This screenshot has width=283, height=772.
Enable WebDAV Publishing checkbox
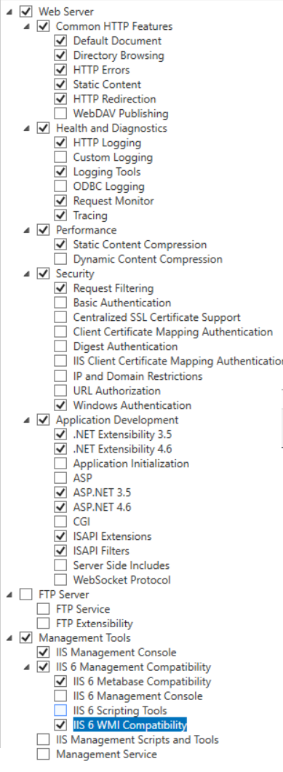pyautogui.click(x=60, y=114)
